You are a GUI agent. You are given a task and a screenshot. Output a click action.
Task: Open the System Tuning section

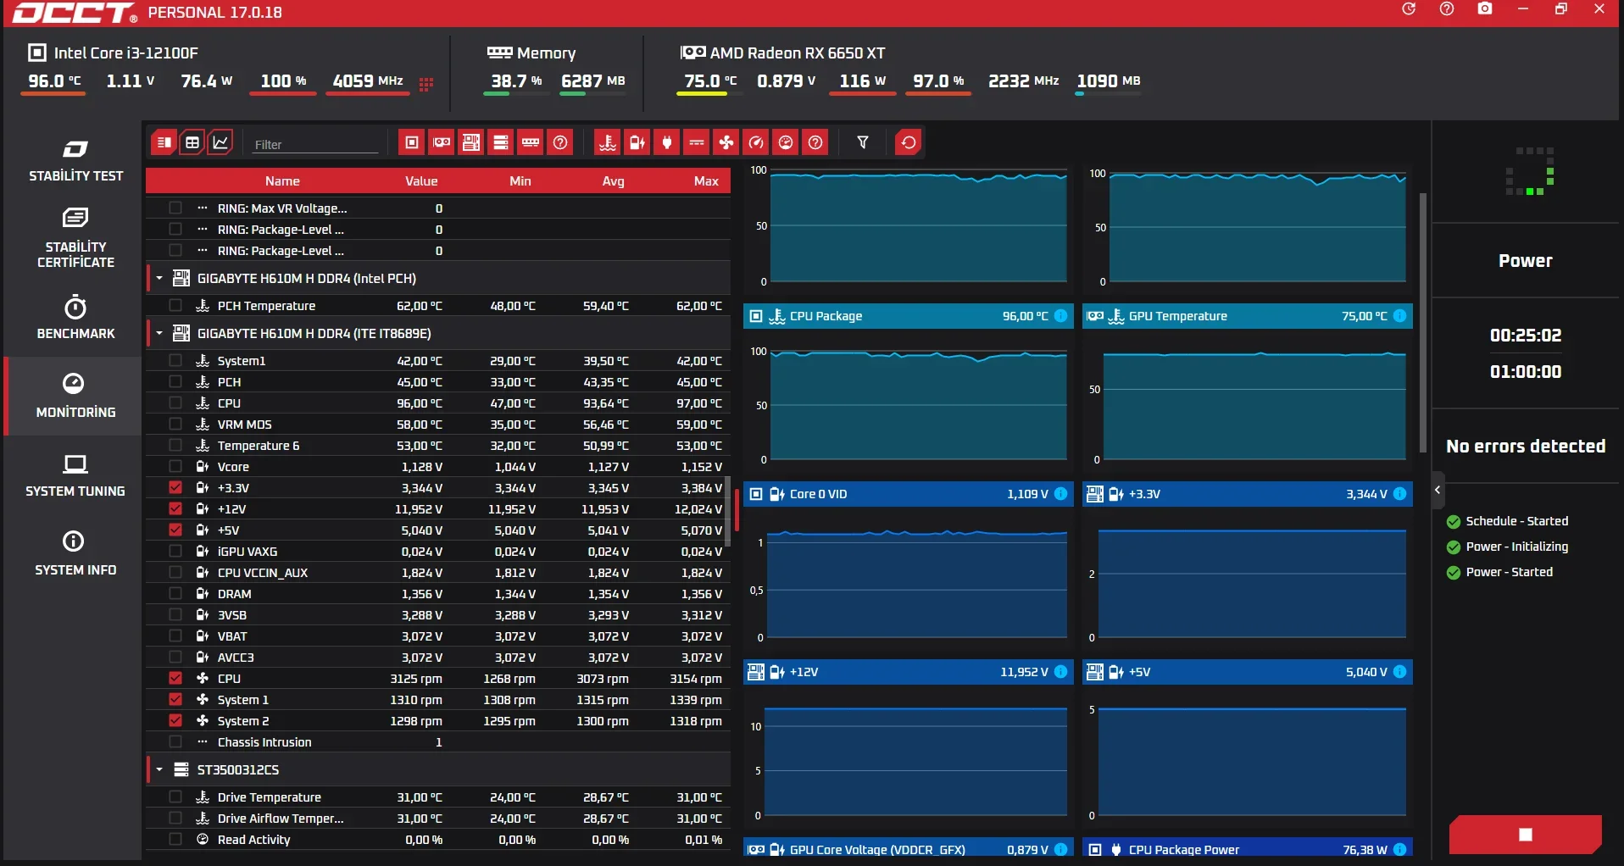click(75, 475)
